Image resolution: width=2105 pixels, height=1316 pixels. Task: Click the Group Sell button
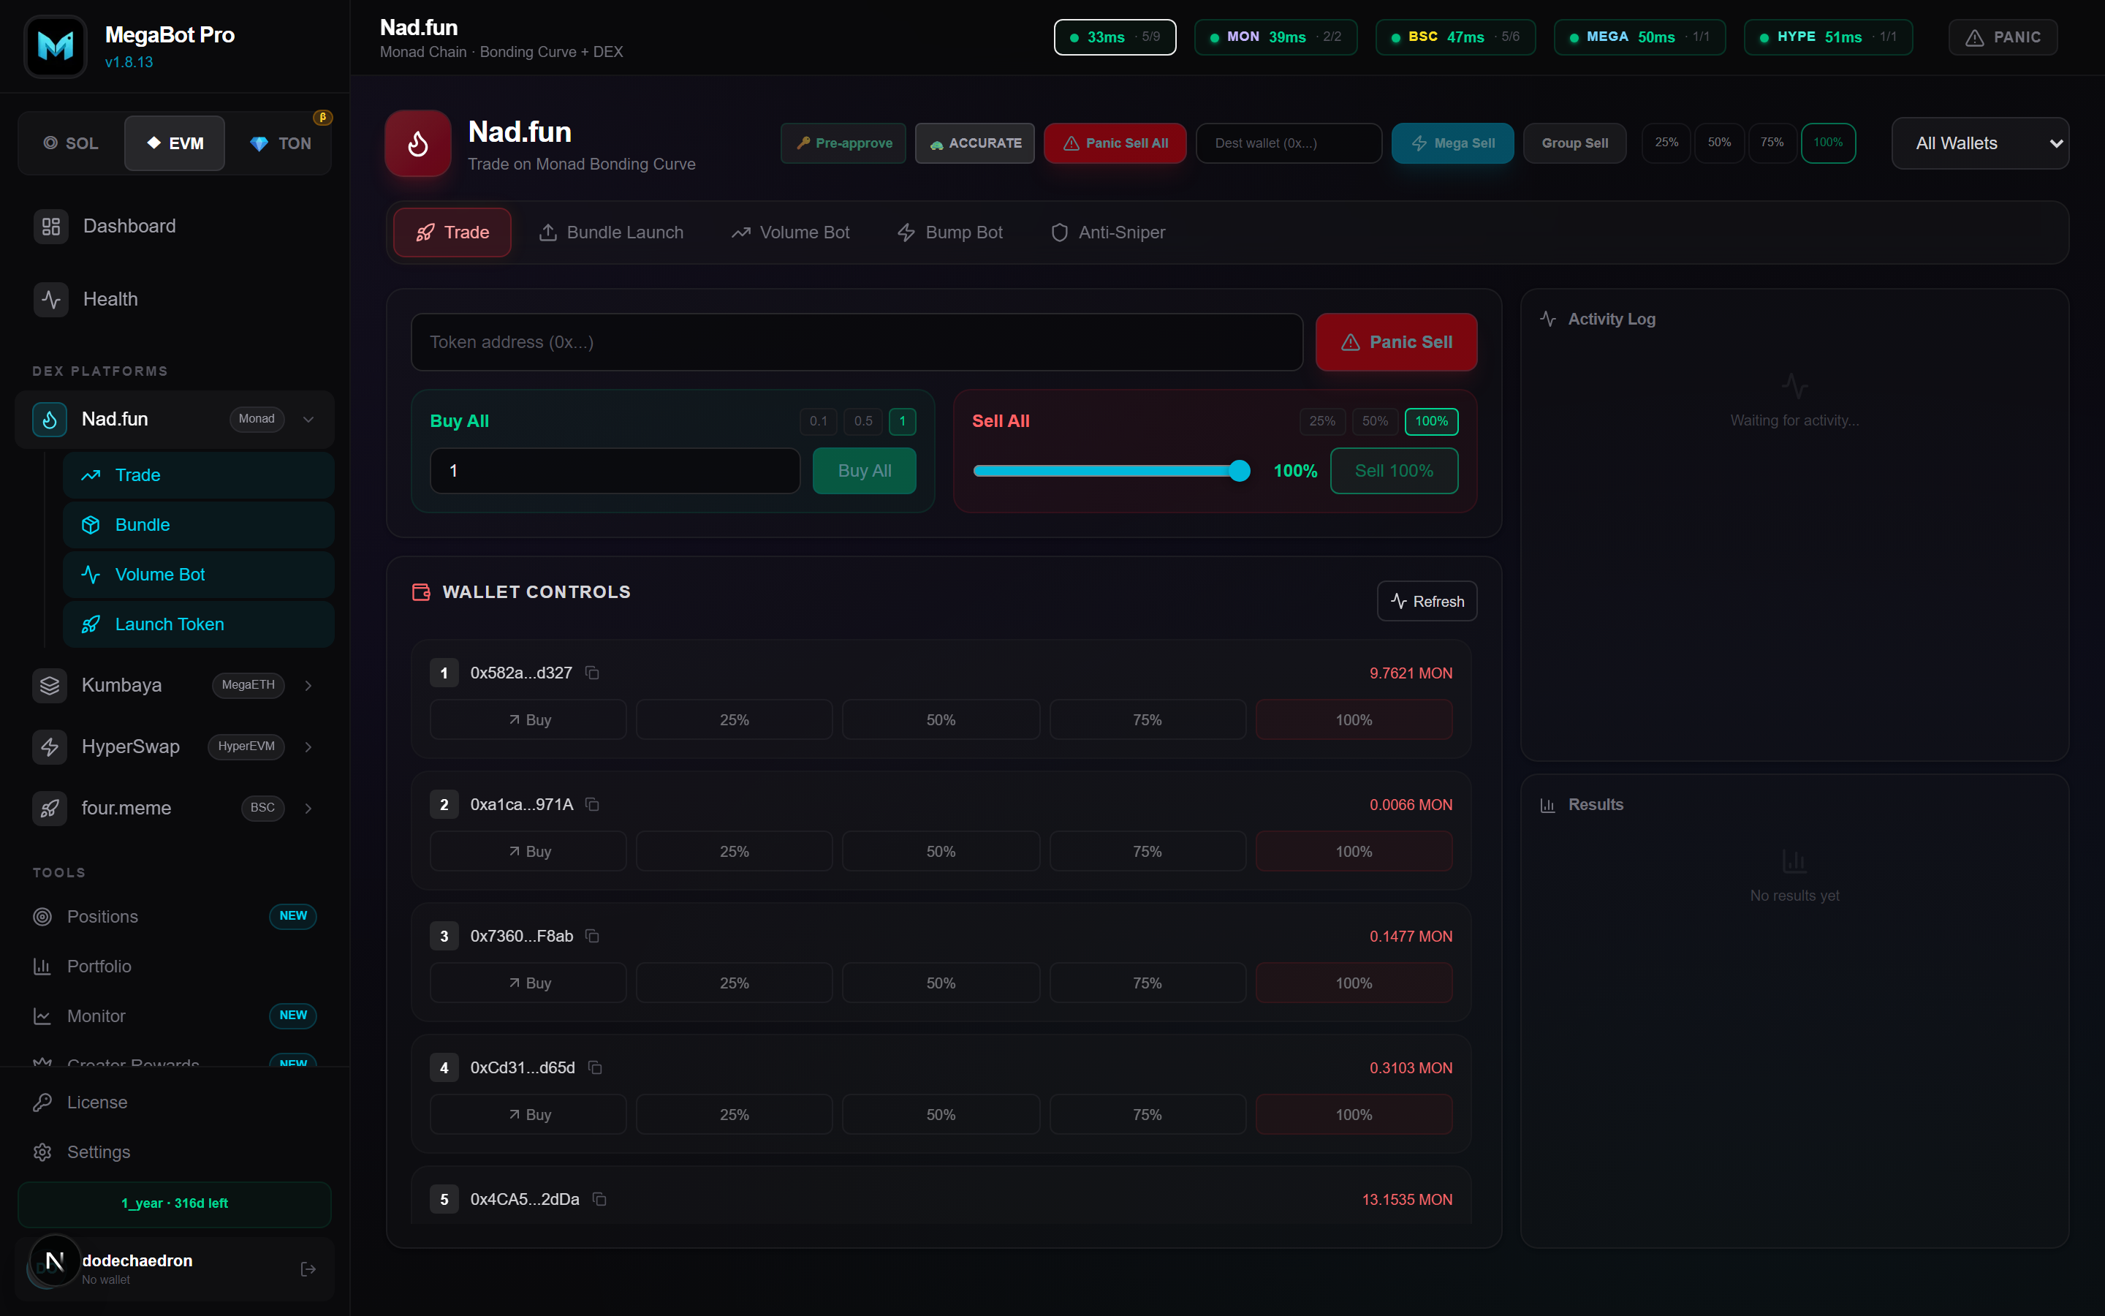(x=1574, y=143)
